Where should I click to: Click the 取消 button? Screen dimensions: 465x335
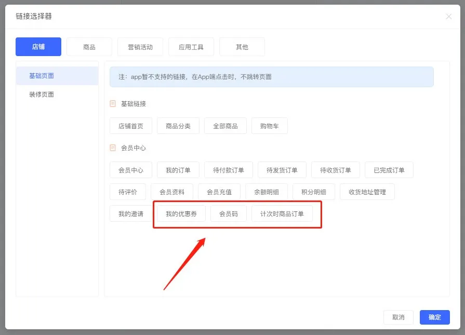point(398,317)
